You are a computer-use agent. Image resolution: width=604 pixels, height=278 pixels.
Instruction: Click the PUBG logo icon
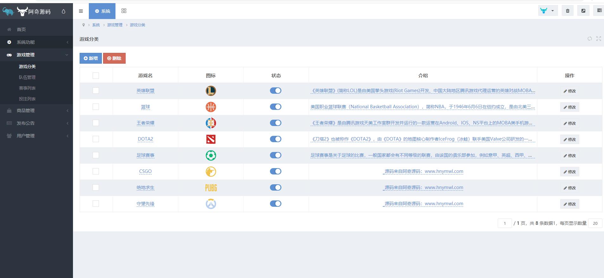pos(211,188)
